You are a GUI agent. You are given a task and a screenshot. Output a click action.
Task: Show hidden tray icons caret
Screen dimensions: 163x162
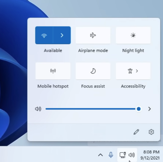(x=100, y=155)
